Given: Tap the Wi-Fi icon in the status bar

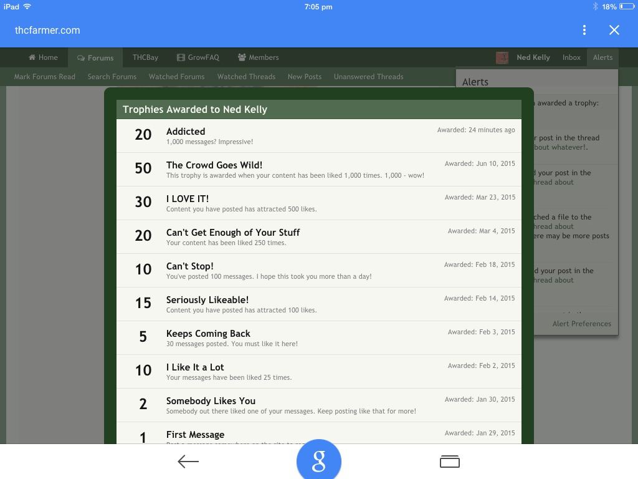Looking at the screenshot, I should [27, 6].
